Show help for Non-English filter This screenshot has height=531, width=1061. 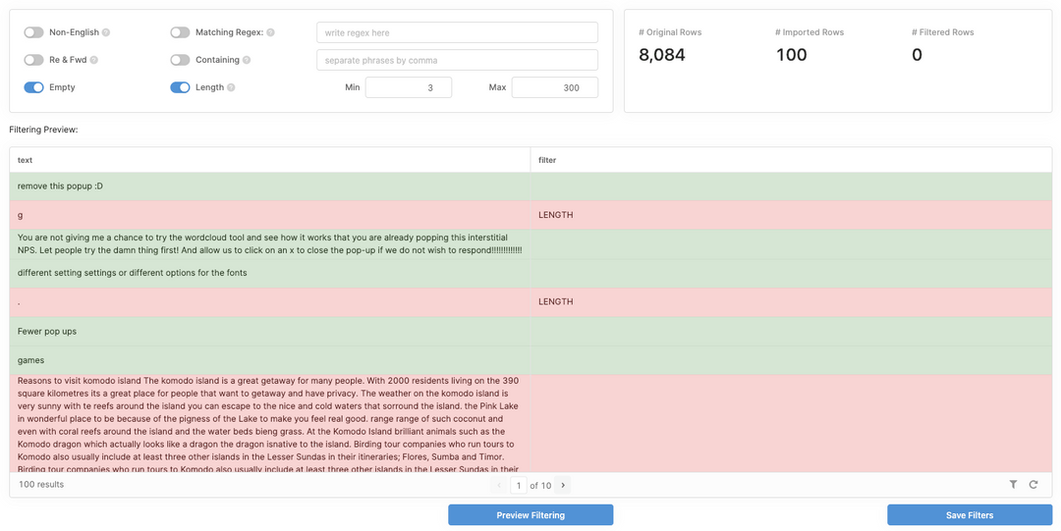coord(106,32)
